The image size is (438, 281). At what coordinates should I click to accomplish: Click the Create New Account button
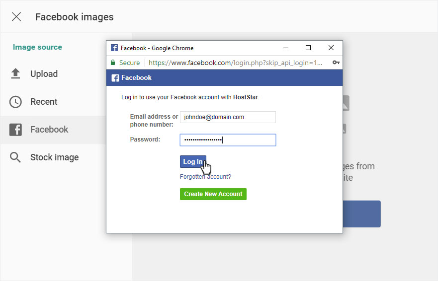pyautogui.click(x=213, y=194)
